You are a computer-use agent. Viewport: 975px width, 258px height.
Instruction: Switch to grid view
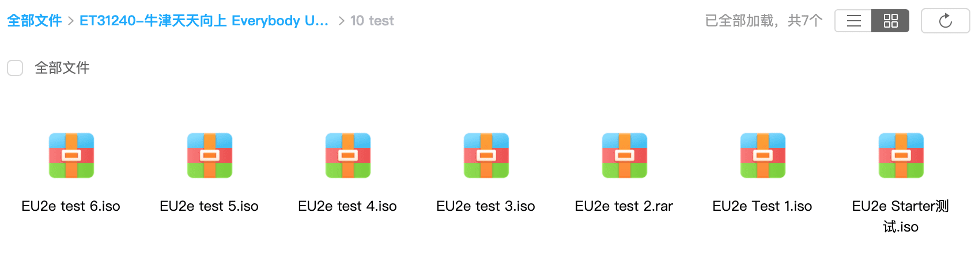click(x=890, y=21)
